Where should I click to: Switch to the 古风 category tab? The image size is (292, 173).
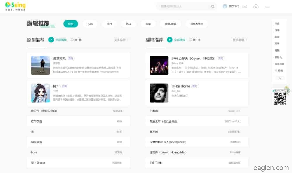point(90,24)
